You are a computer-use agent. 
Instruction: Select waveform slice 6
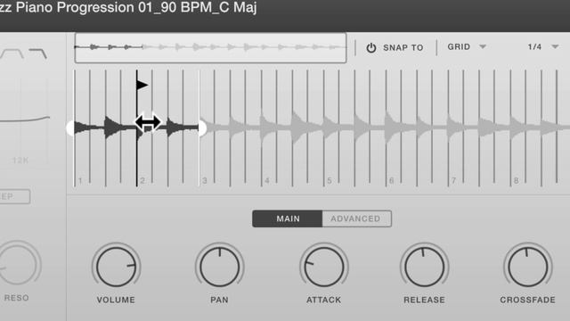[417, 128]
